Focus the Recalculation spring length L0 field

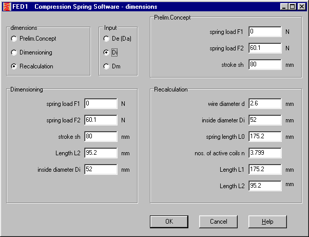click(x=264, y=136)
